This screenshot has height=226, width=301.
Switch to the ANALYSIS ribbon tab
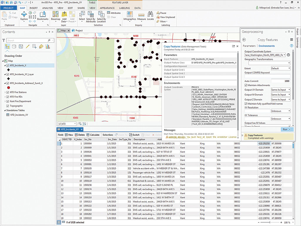click(47, 8)
